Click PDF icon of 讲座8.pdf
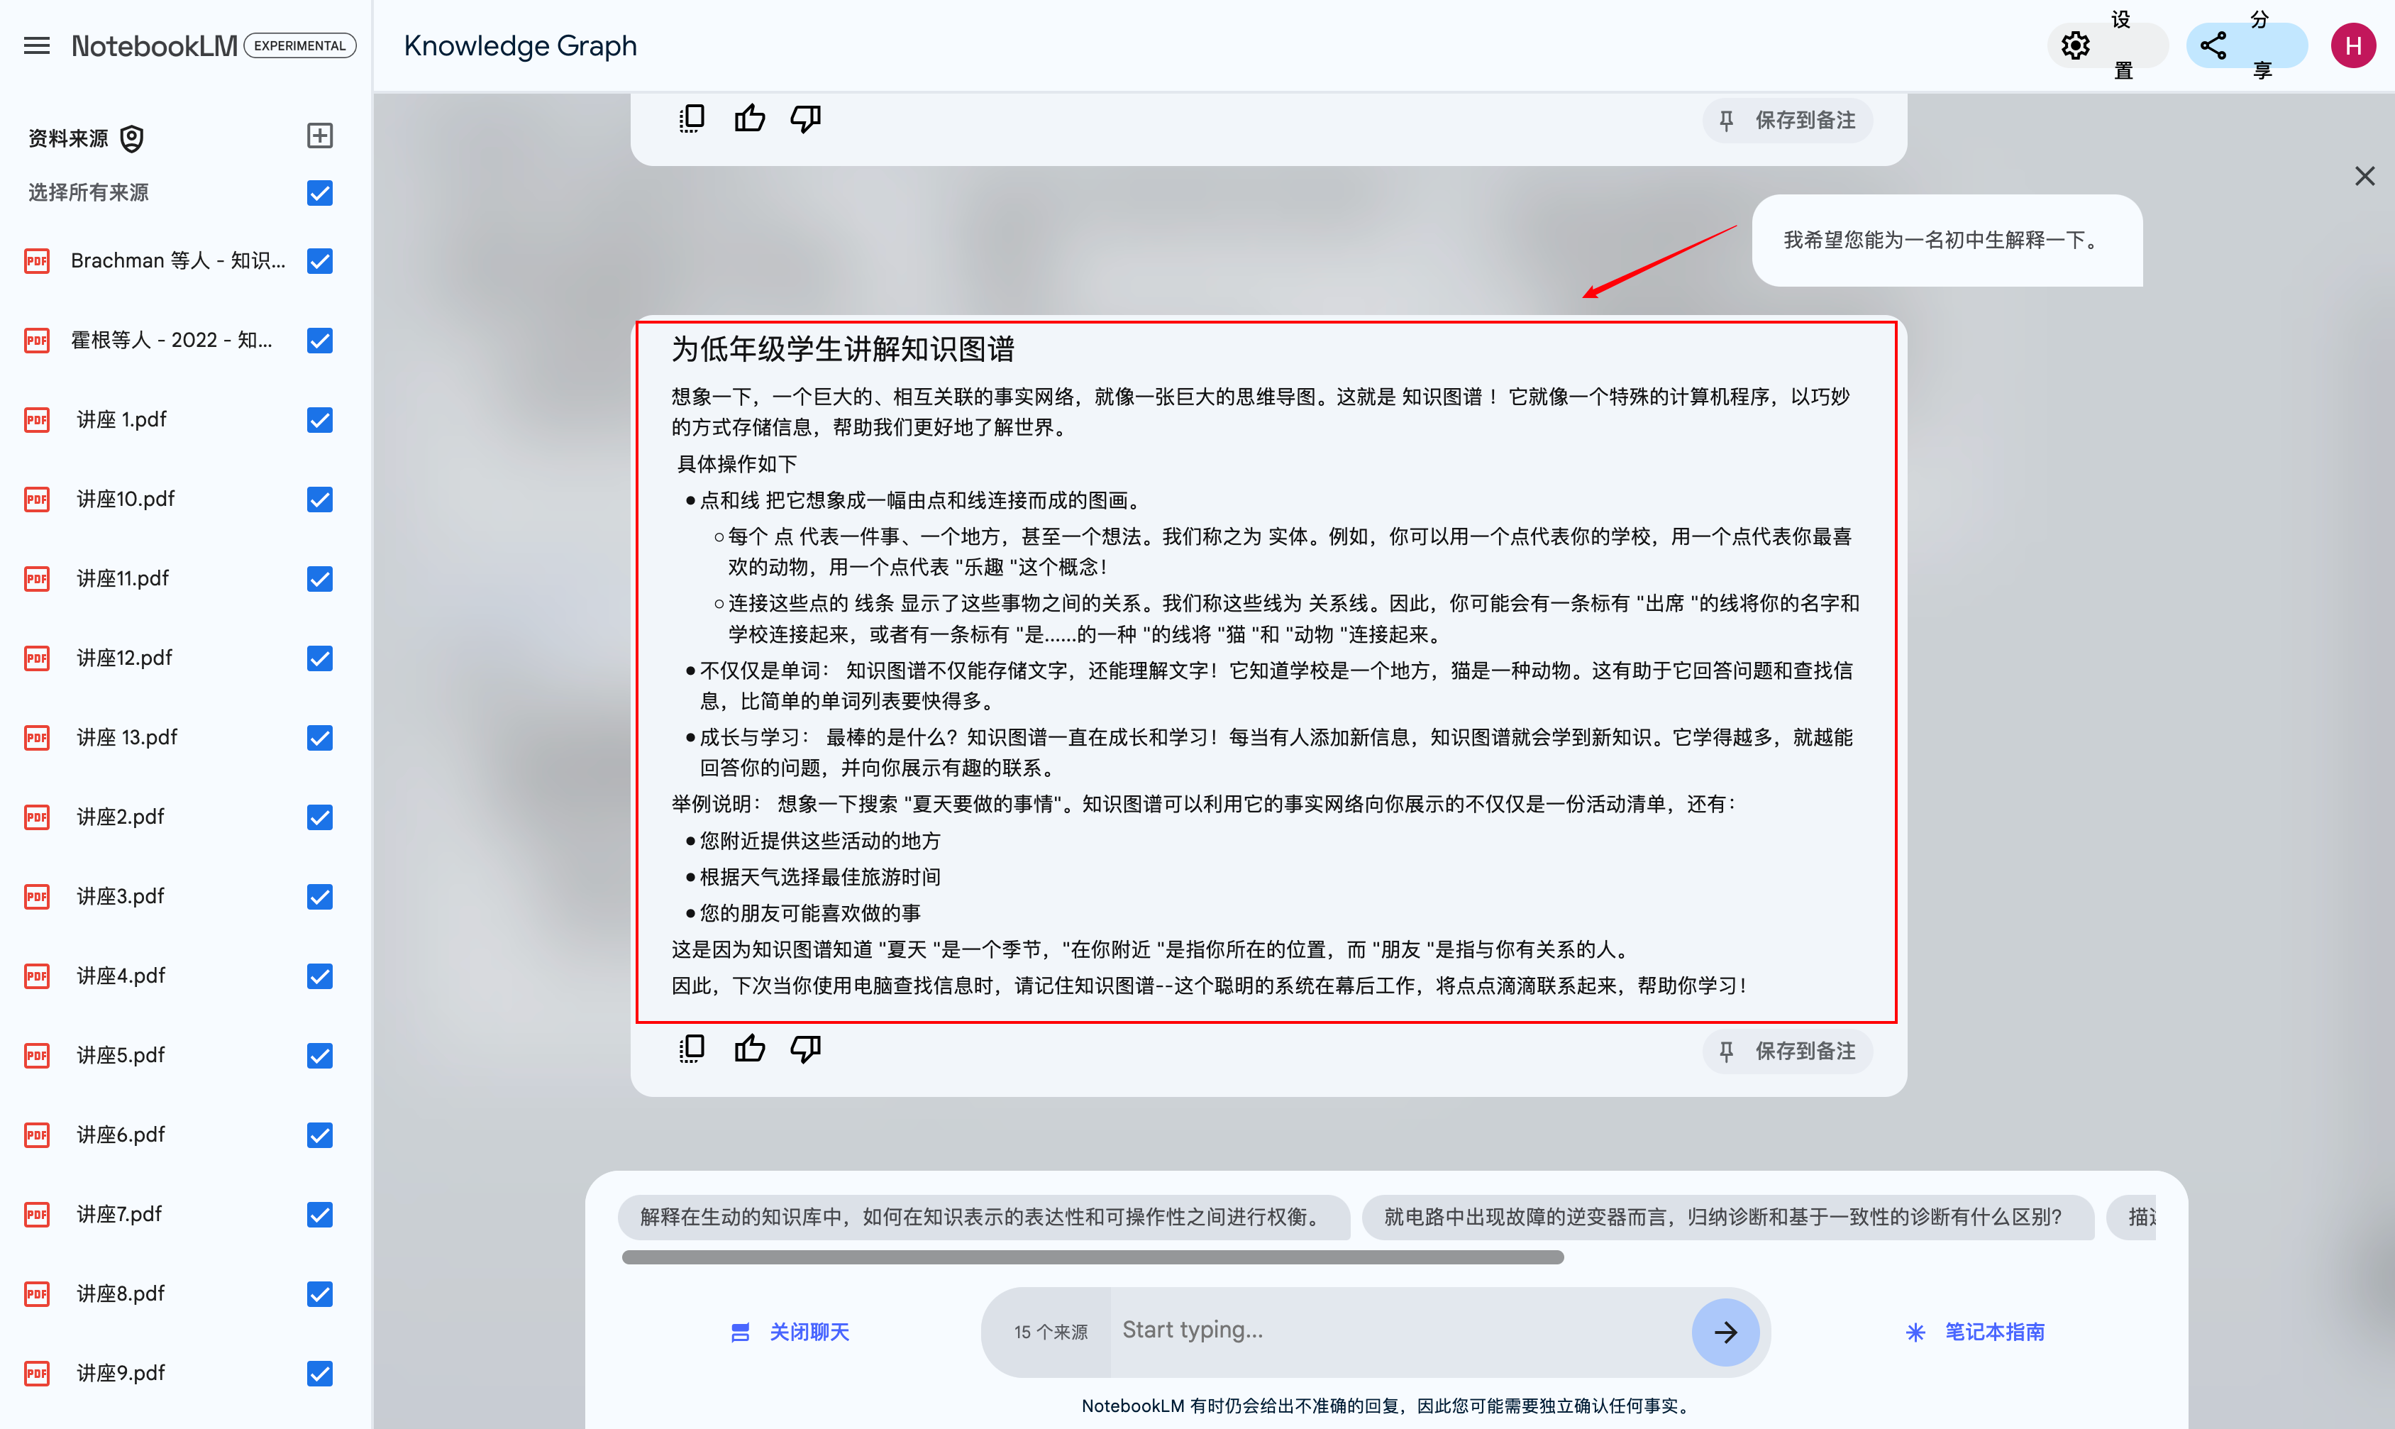 pyautogui.click(x=37, y=1293)
